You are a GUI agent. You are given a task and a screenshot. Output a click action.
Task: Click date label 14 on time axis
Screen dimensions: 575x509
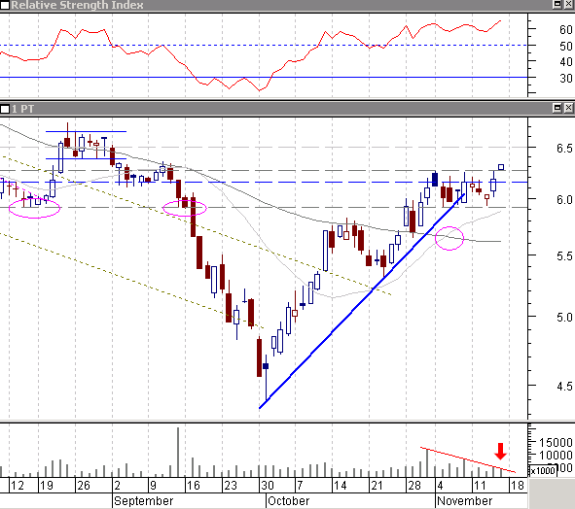341,486
